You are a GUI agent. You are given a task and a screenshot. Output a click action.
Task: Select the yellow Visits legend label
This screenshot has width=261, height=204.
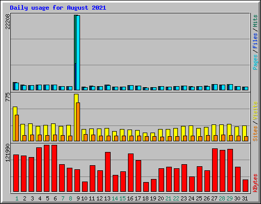[x=255, y=111]
